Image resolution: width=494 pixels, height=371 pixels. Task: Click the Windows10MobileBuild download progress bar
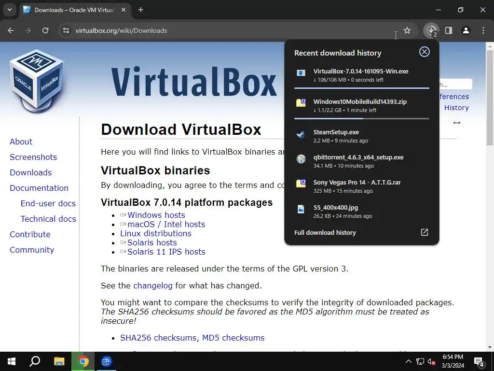362,119
